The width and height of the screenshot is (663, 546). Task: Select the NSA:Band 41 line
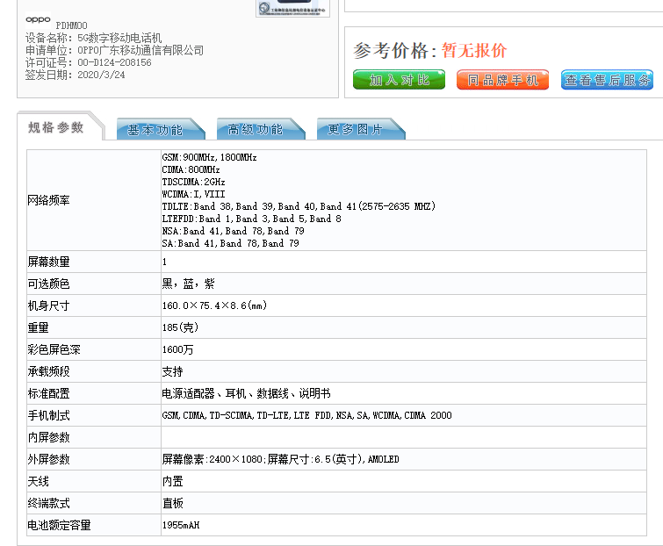pos(233,231)
